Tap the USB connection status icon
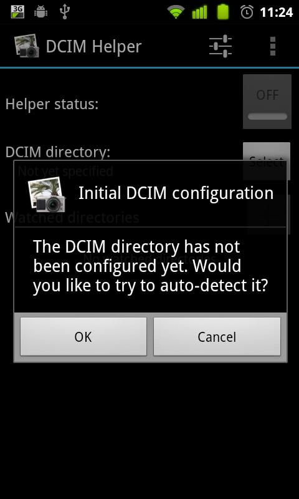299x499 pixels. coord(65,12)
